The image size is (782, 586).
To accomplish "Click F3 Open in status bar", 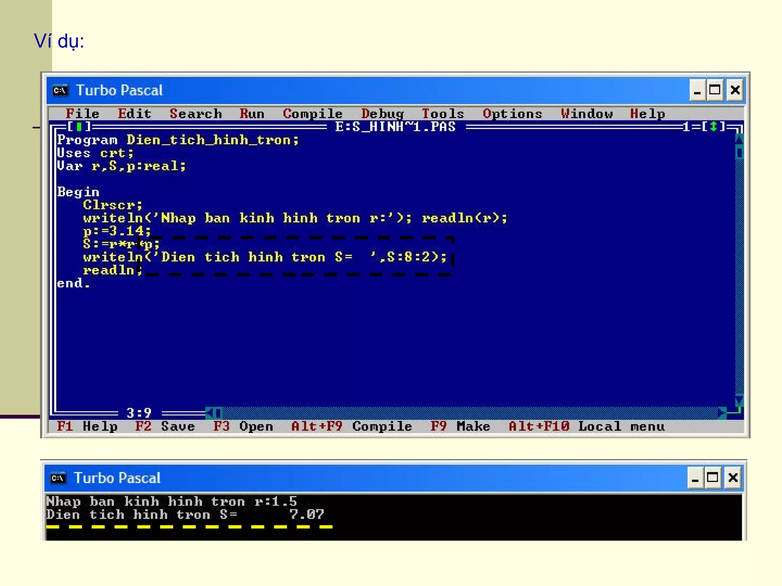I will tap(243, 426).
